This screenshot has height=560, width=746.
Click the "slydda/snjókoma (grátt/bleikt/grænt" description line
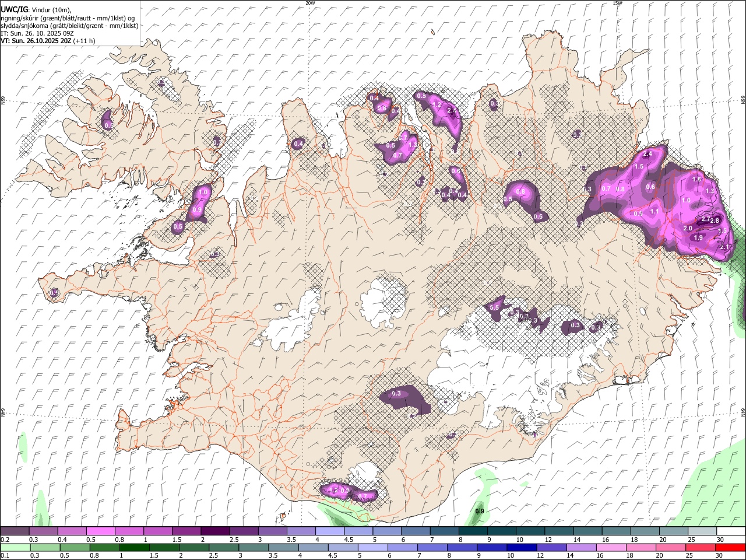tap(69, 26)
